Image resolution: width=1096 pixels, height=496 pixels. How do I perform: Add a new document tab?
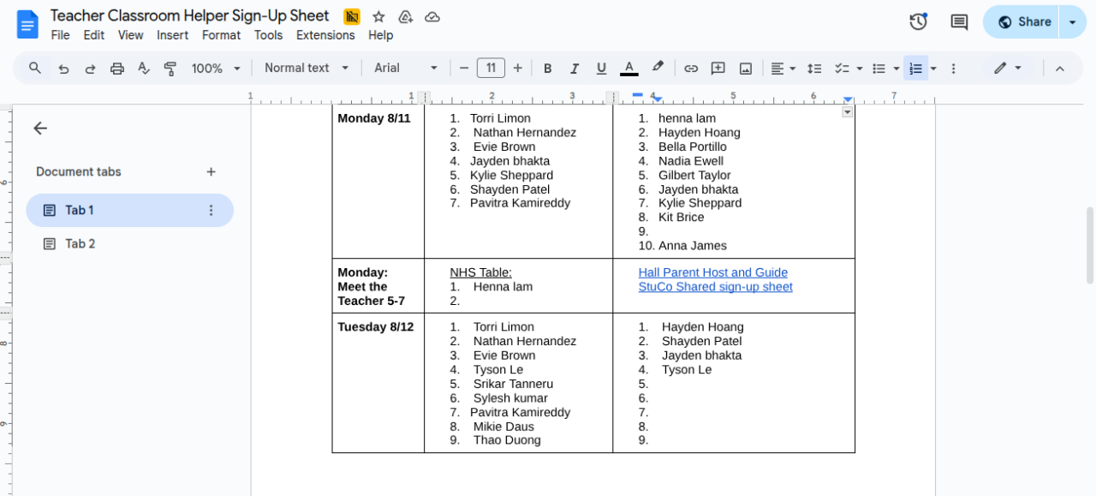point(211,171)
